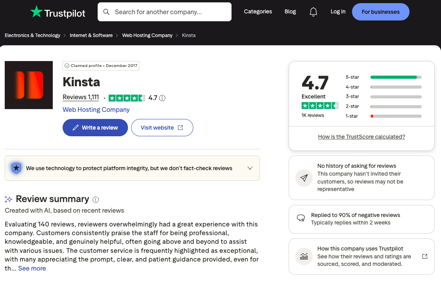Open external link icon in usage card
The height and width of the screenshot is (282, 441).
(x=425, y=256)
